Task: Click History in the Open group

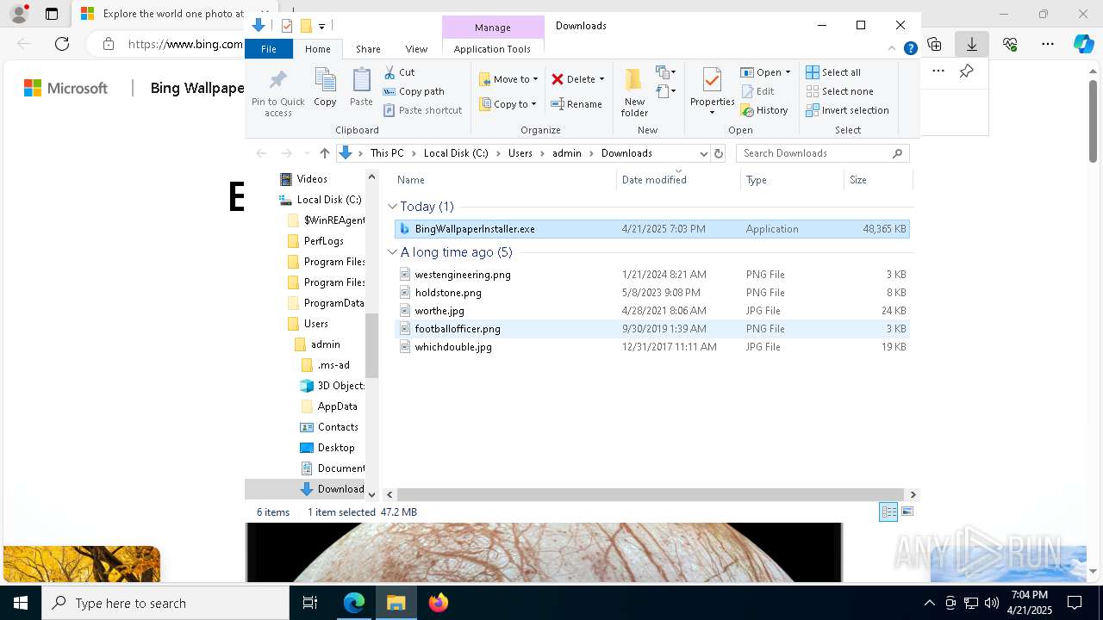Action: coord(764,110)
